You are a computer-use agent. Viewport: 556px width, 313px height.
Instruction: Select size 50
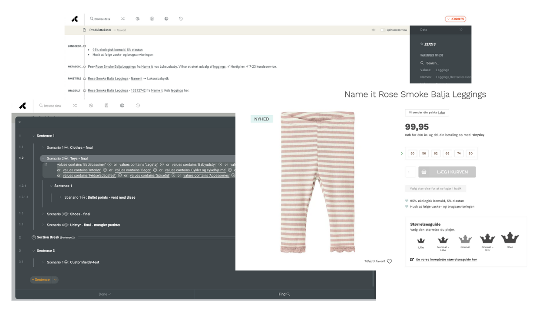tap(413, 153)
